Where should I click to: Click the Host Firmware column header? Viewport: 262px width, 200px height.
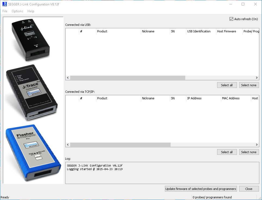(x=229, y=31)
